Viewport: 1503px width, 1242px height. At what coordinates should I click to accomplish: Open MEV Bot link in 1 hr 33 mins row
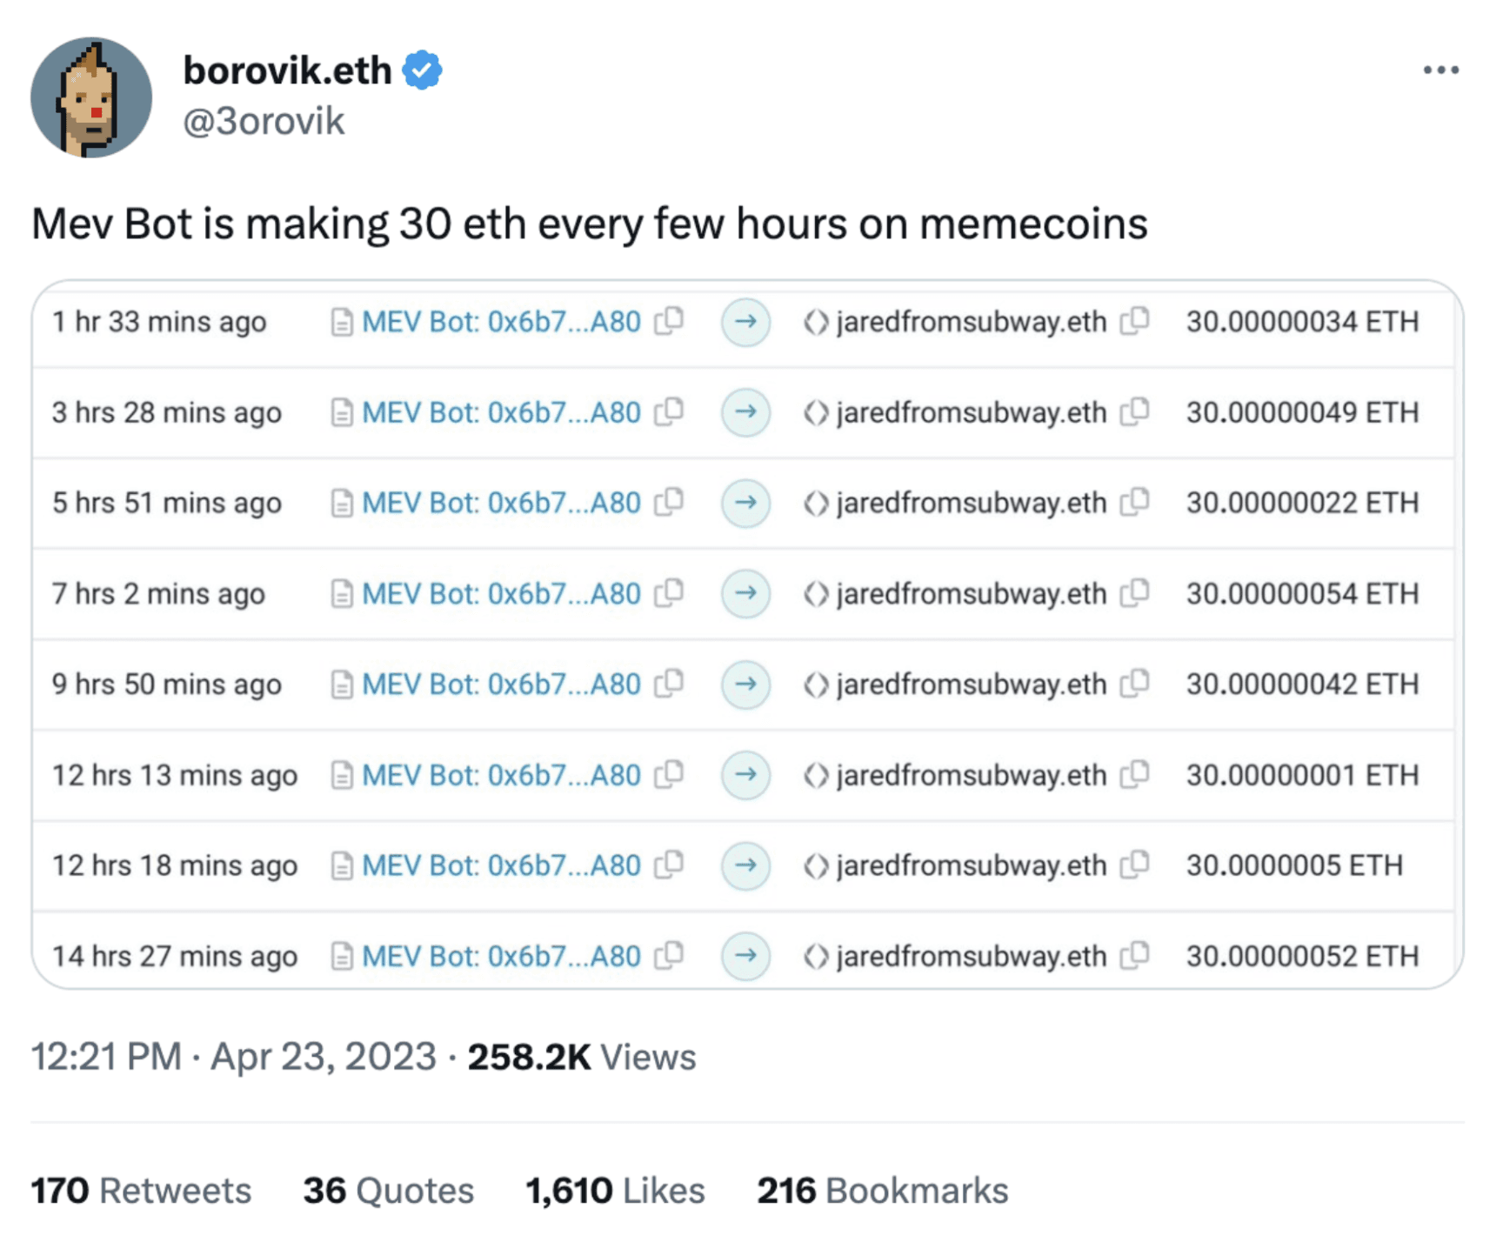click(x=501, y=322)
